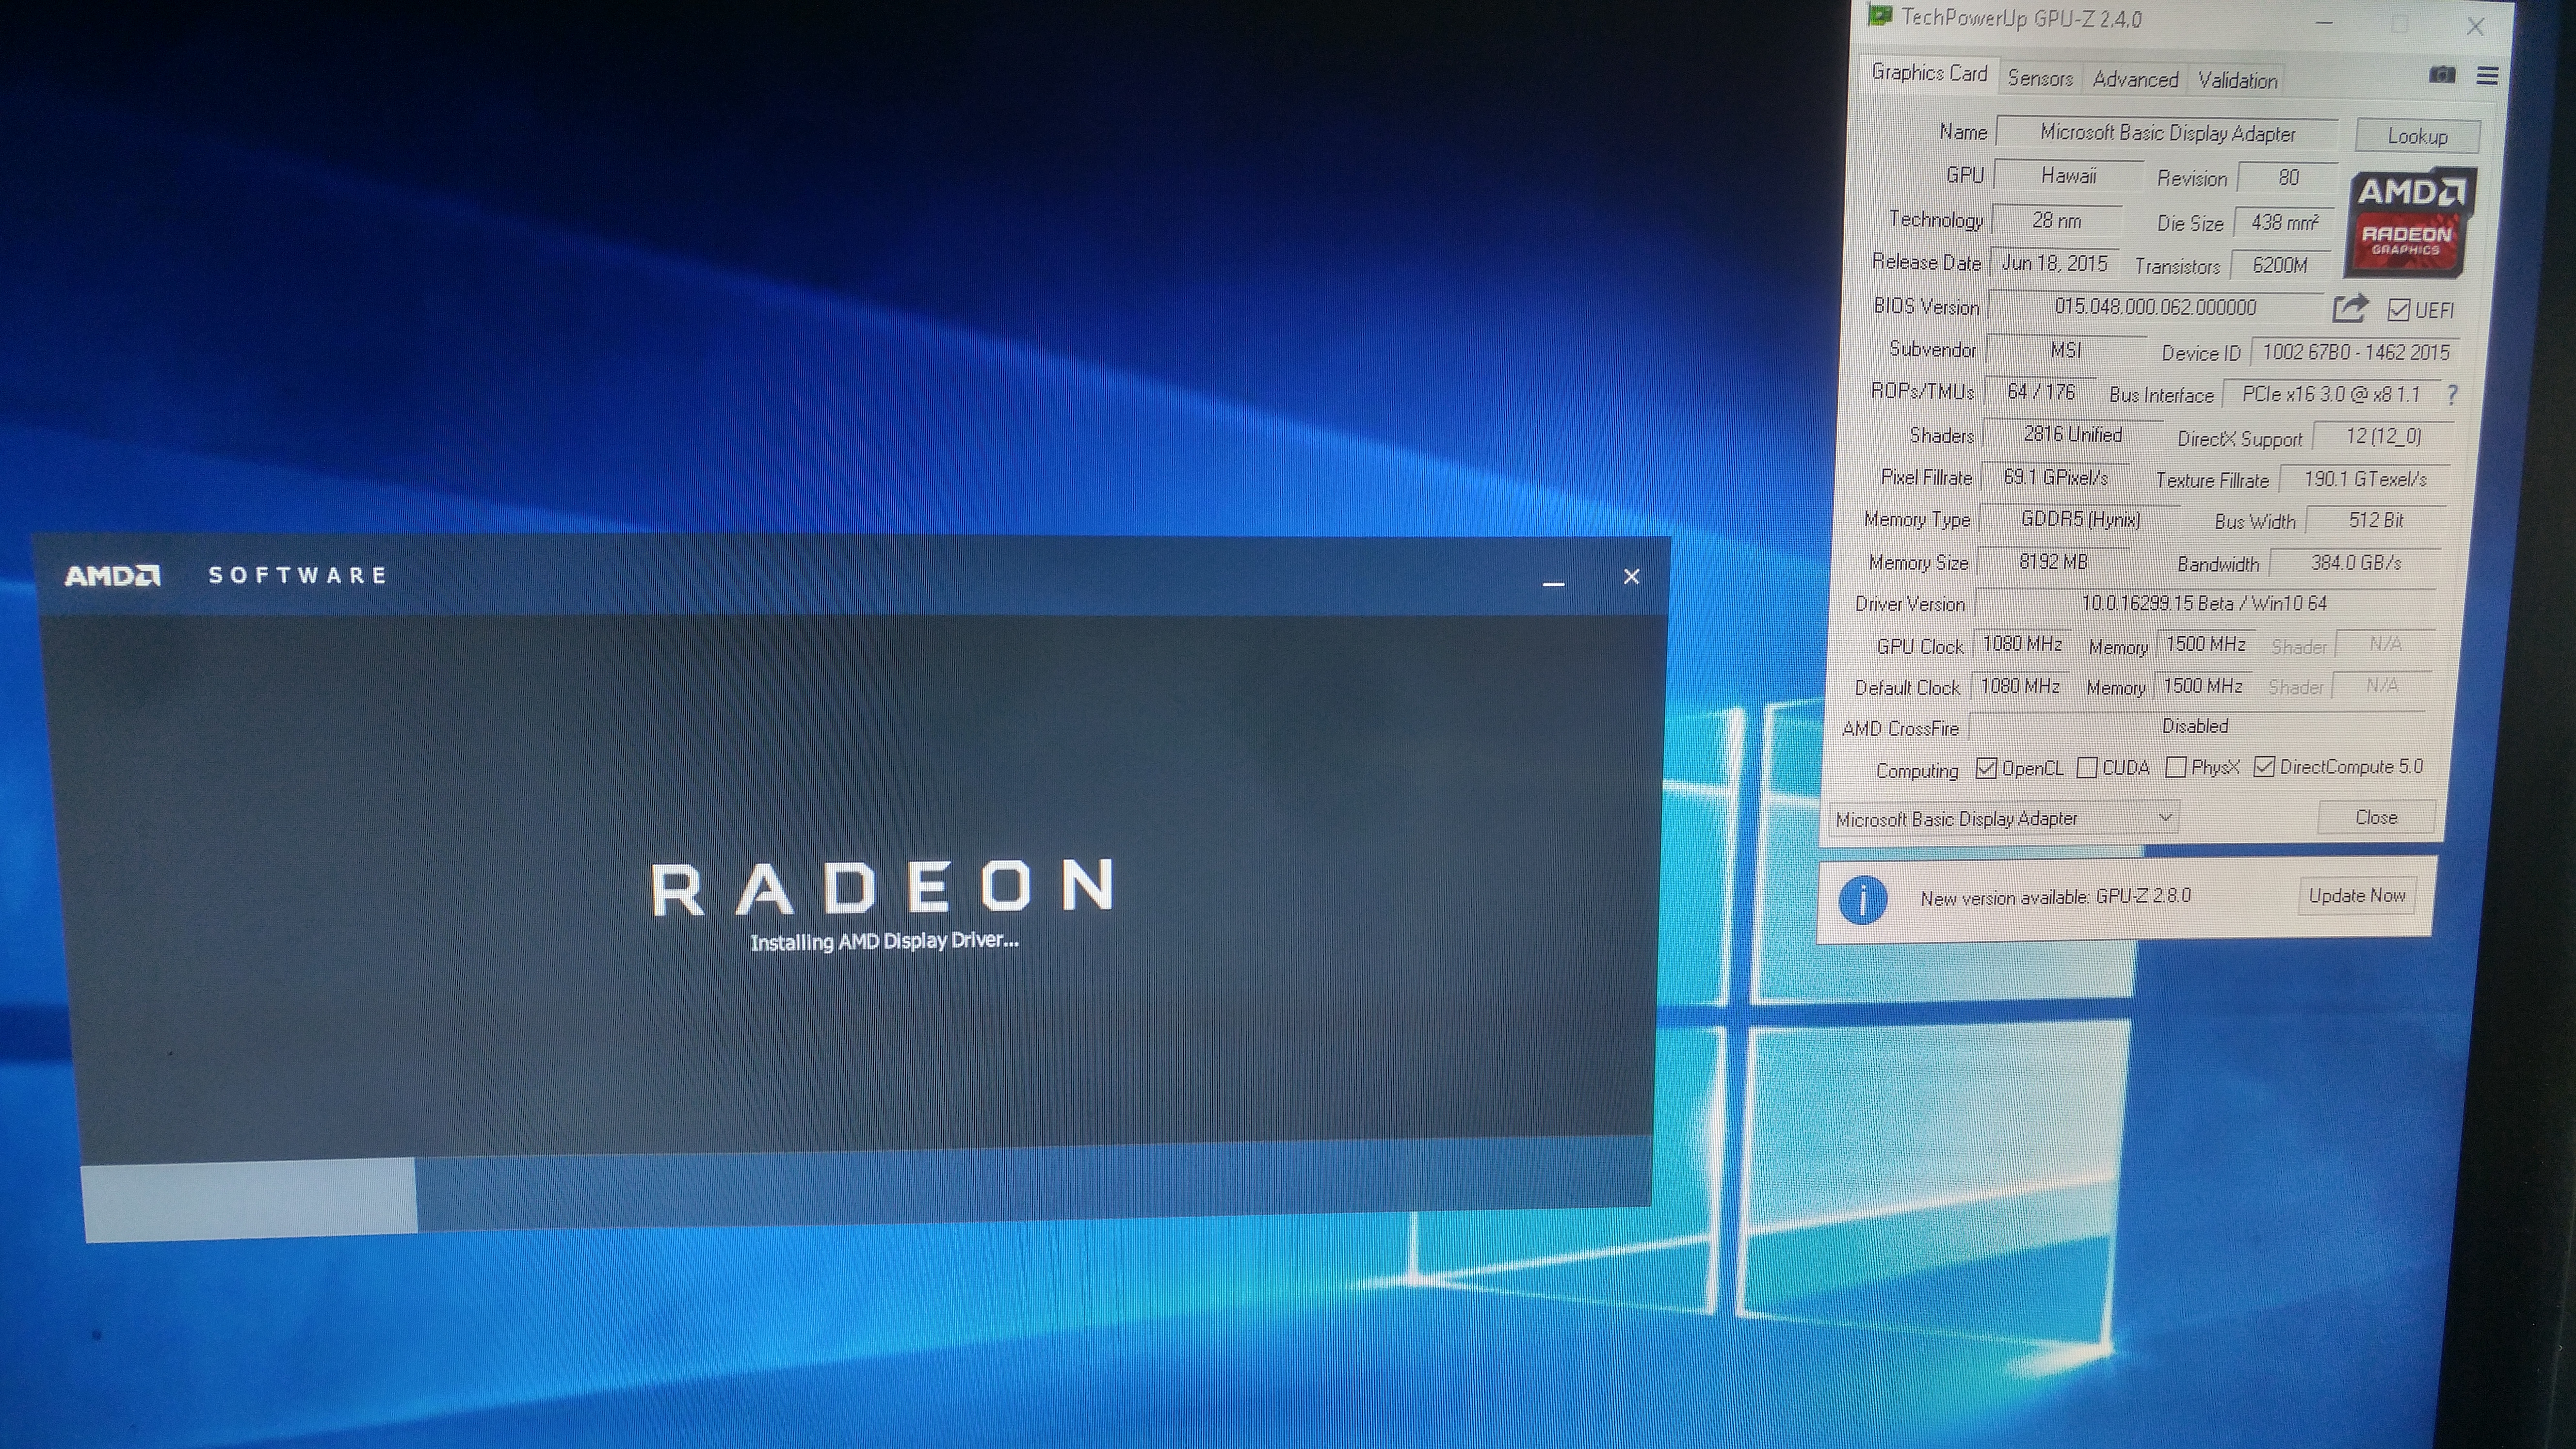This screenshot has height=1449, width=2576.
Task: Close the GPU-Z window with X
Action: pyautogui.click(x=2475, y=27)
